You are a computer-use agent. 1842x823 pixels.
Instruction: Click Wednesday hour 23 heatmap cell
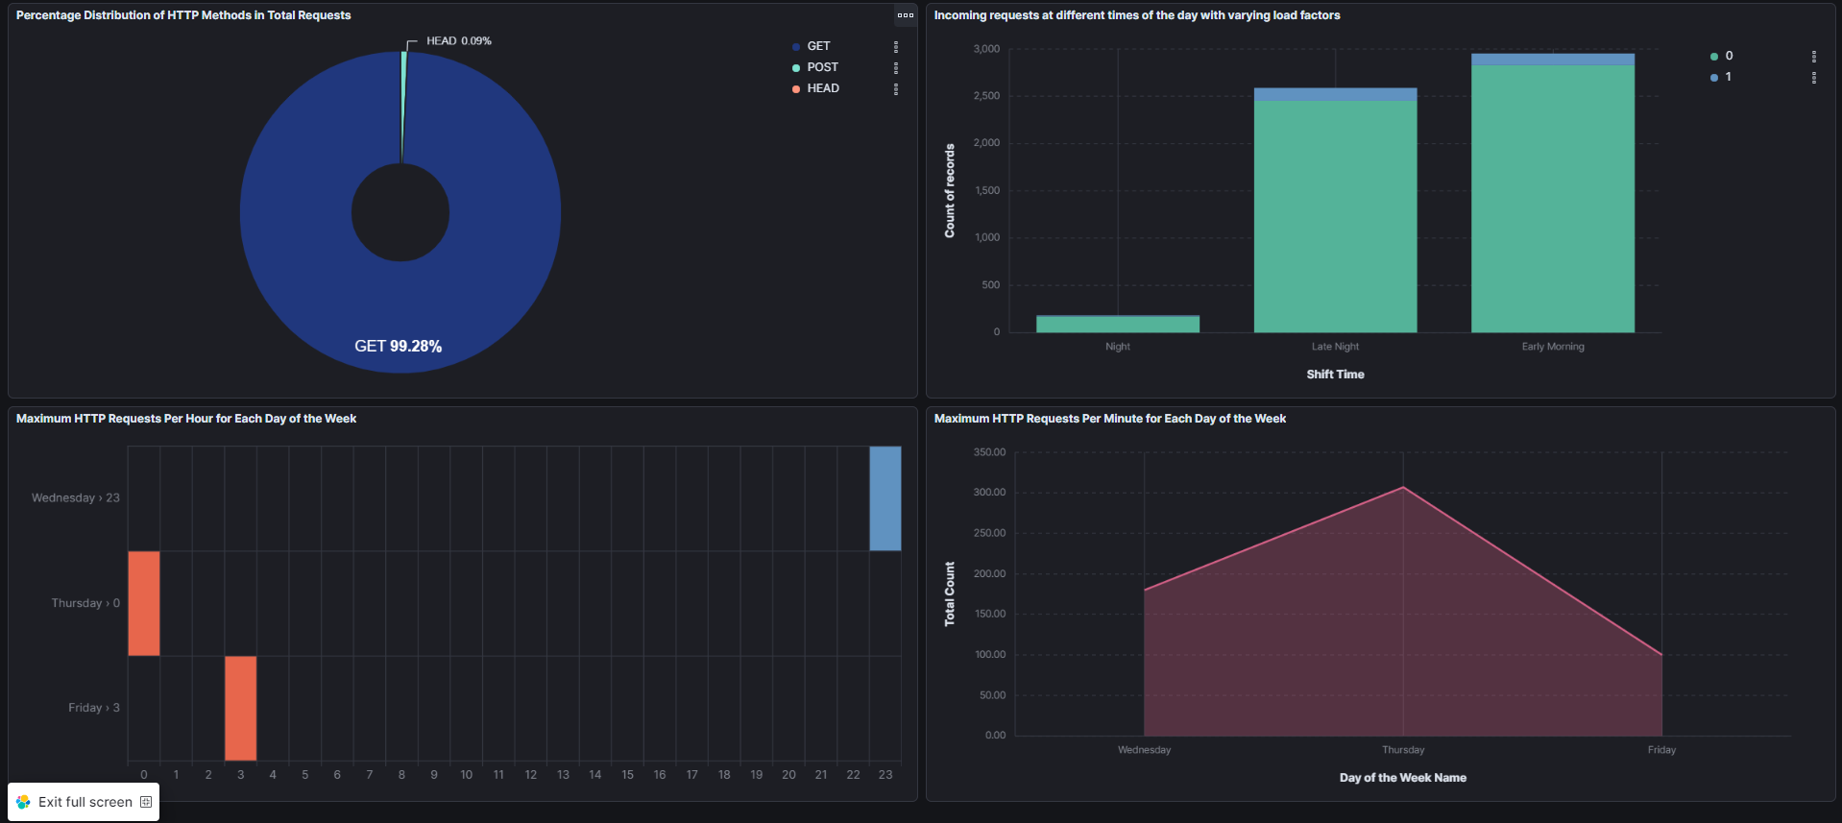(x=885, y=498)
